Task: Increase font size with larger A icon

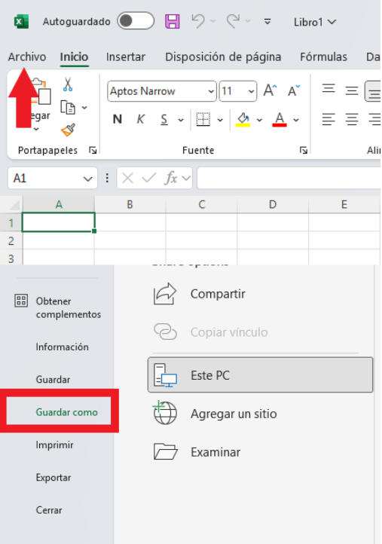Action: (270, 90)
